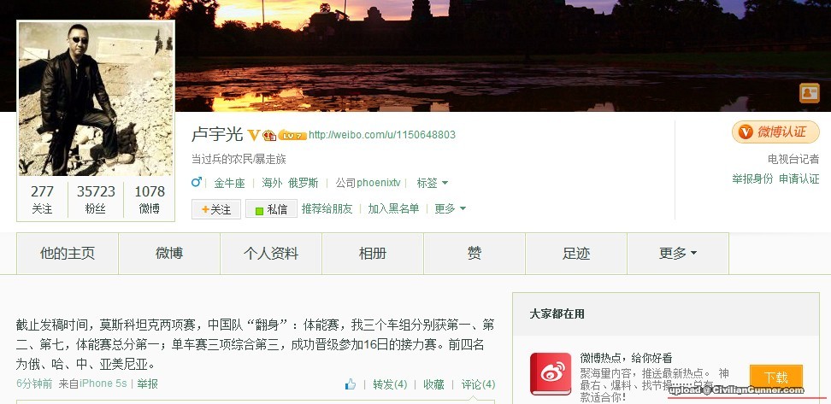Click the member crown badge icon
831x404 pixels.
(x=269, y=135)
